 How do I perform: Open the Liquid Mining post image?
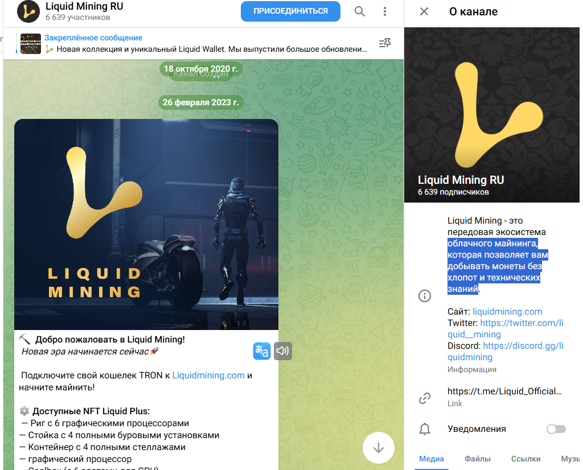[146, 224]
